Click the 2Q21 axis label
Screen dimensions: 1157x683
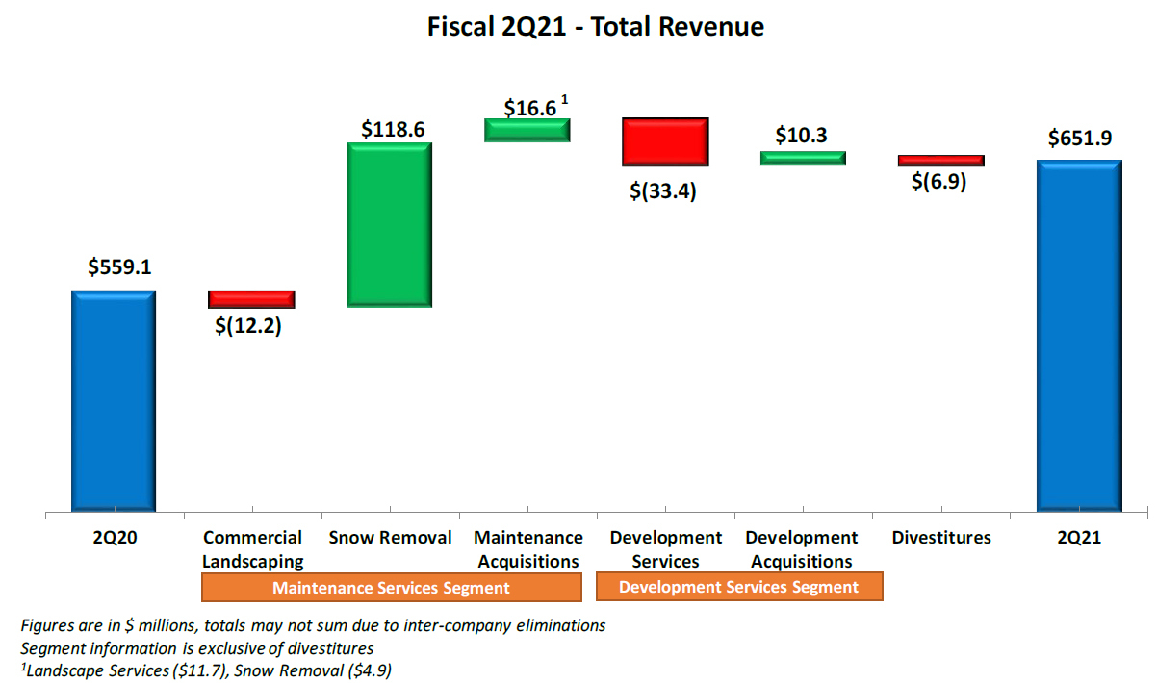pyautogui.click(x=1078, y=538)
